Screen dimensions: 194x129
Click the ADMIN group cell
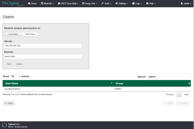[x=118, y=89]
